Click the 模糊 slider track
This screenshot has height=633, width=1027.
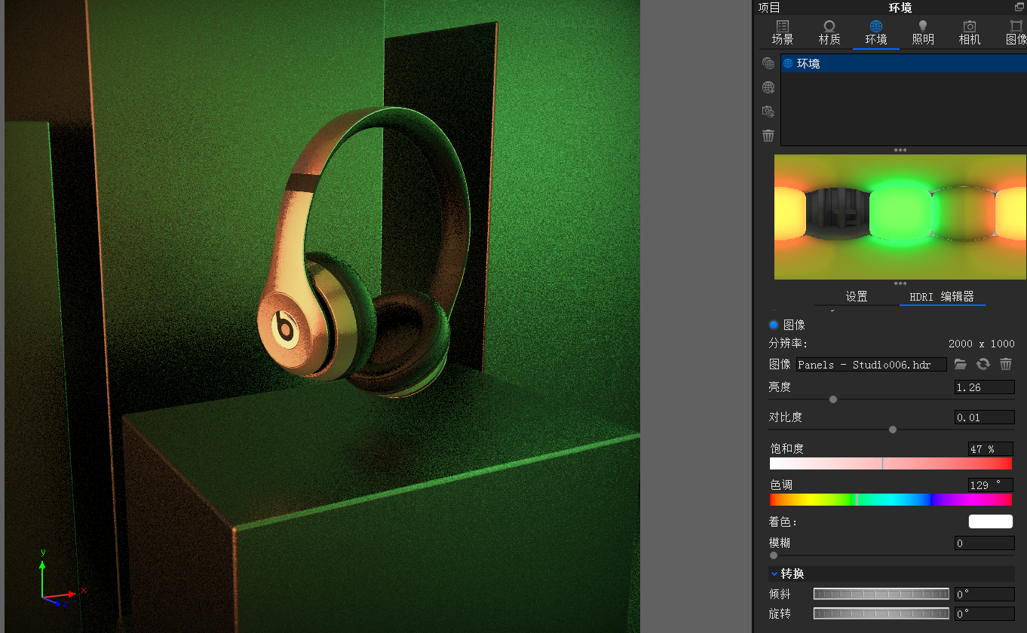891,555
